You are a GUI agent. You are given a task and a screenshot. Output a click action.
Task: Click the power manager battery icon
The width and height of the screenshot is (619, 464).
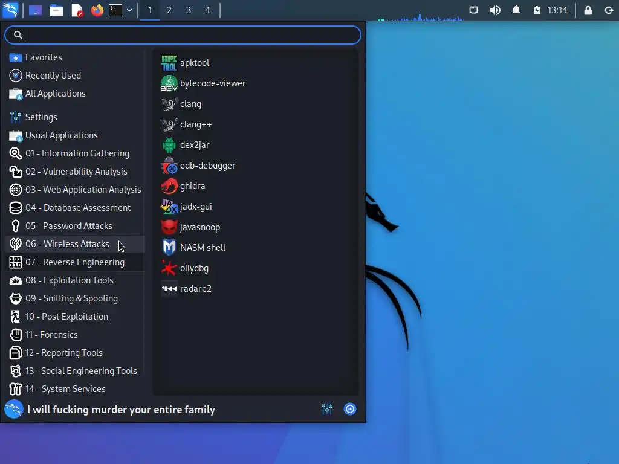pos(537,10)
